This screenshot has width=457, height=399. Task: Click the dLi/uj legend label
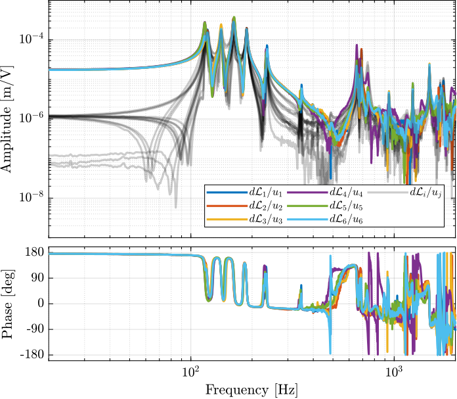426,193
